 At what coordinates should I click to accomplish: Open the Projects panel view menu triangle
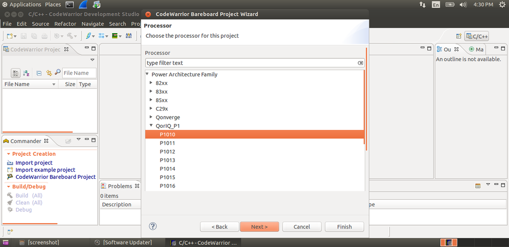click(x=92, y=60)
